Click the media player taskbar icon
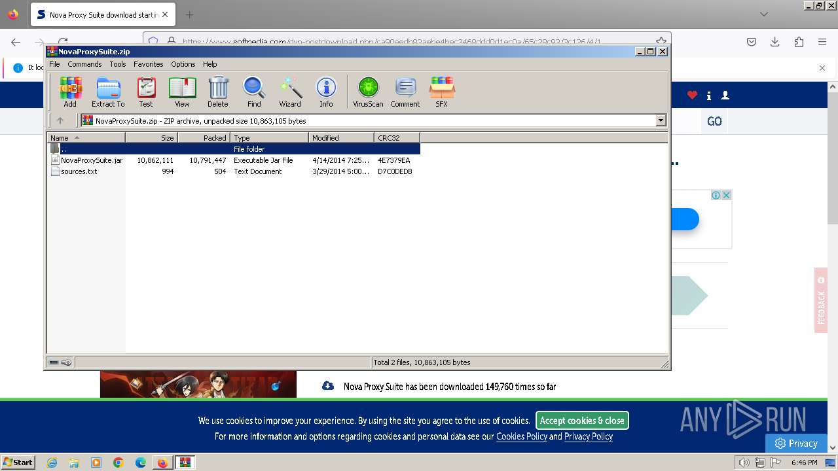This screenshot has width=838, height=471. coord(96,462)
